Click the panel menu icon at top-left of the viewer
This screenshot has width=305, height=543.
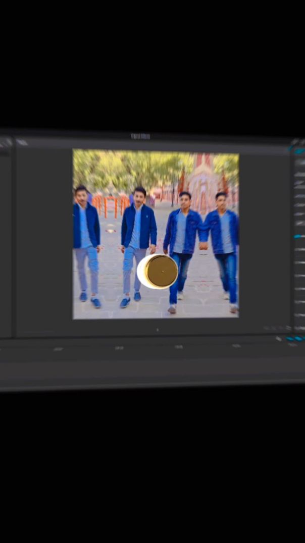click(x=22, y=143)
